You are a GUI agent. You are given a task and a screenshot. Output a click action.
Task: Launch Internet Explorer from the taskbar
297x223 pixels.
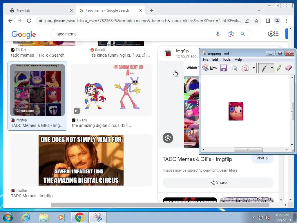(x=26, y=217)
